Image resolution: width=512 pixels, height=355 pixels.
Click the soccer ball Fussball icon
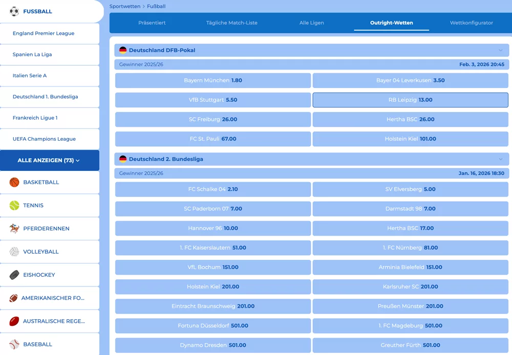[x=14, y=11]
